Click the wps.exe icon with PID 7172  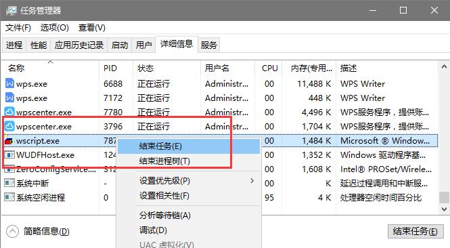click(x=9, y=98)
